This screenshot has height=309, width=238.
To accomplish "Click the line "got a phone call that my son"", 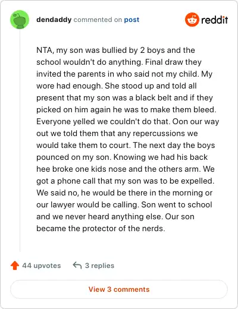I will (x=126, y=181).
